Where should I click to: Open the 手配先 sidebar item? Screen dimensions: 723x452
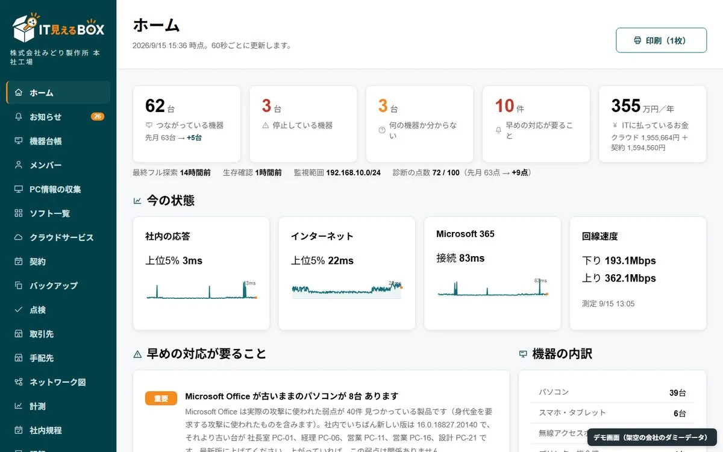pyautogui.click(x=58, y=358)
